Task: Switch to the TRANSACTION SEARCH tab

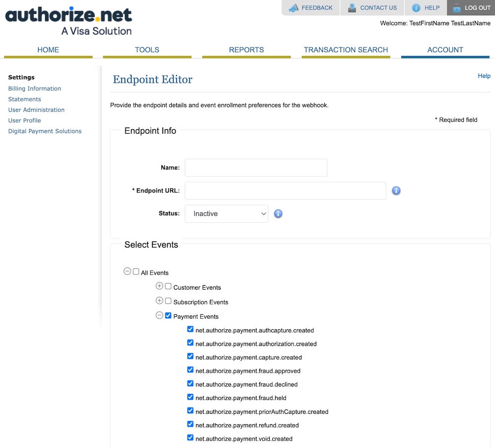Action: pos(346,50)
